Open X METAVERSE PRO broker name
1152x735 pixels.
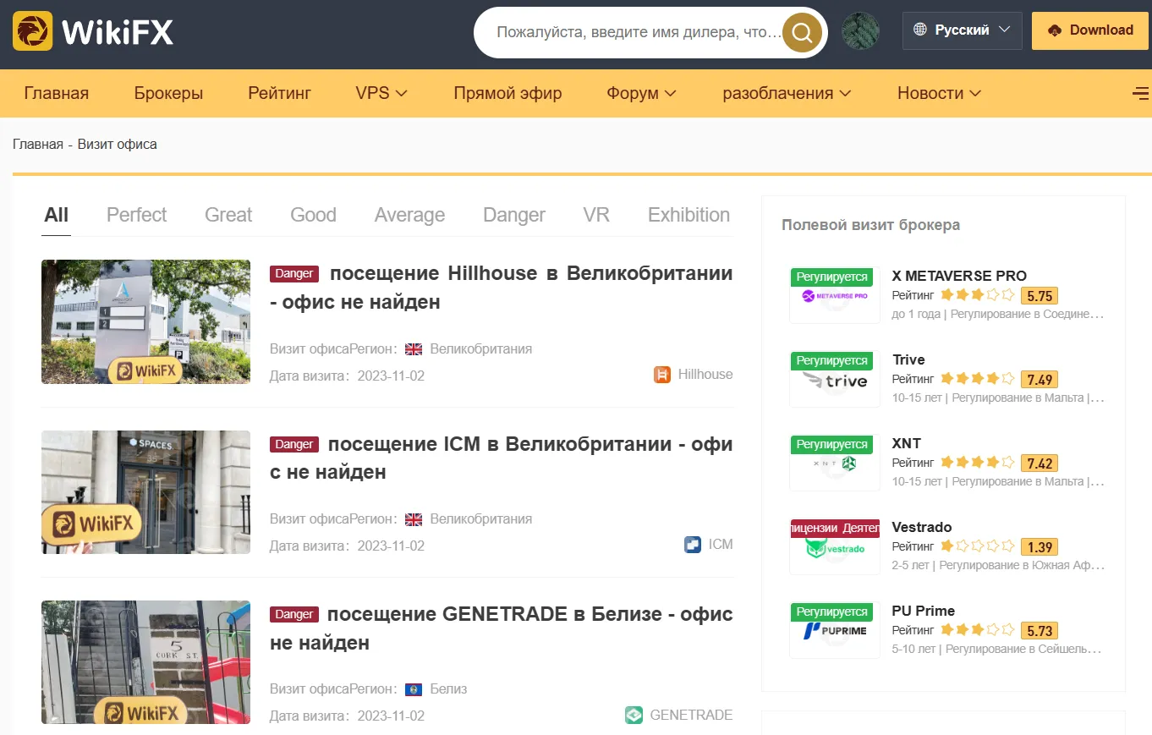[959, 276]
